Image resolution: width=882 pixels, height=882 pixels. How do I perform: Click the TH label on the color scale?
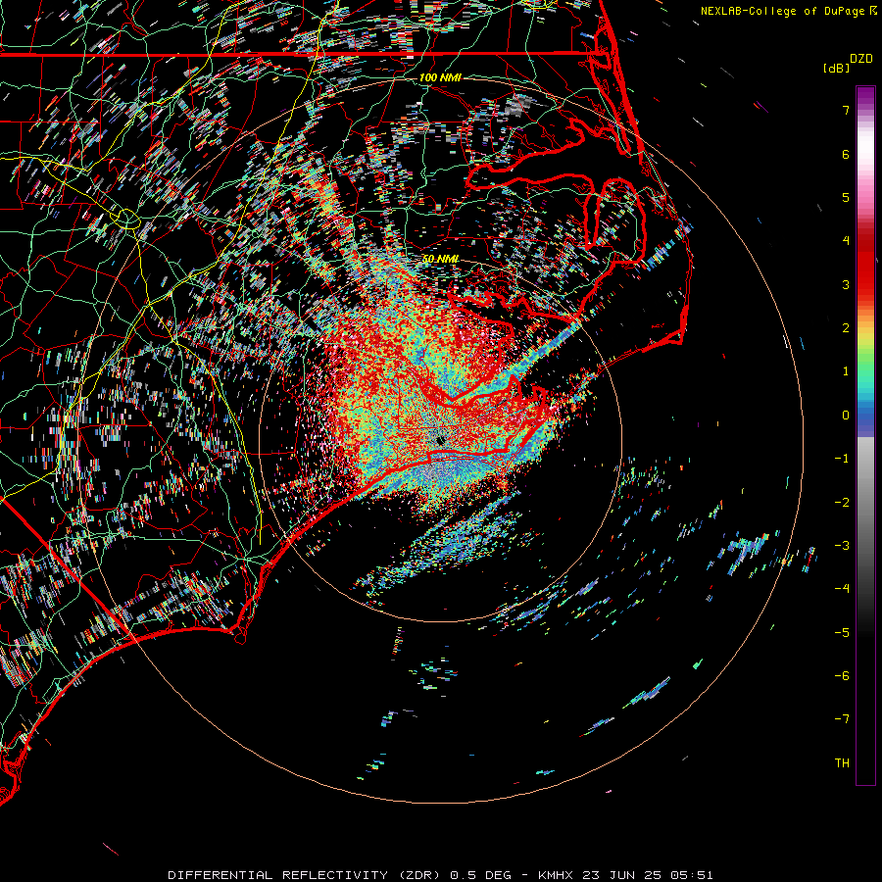coord(842,763)
